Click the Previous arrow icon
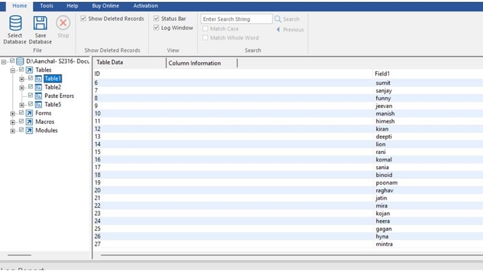483x272 pixels. (278, 30)
